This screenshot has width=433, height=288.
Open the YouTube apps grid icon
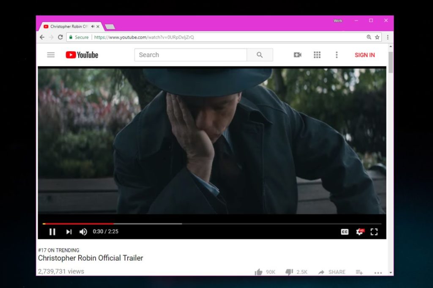tap(317, 55)
